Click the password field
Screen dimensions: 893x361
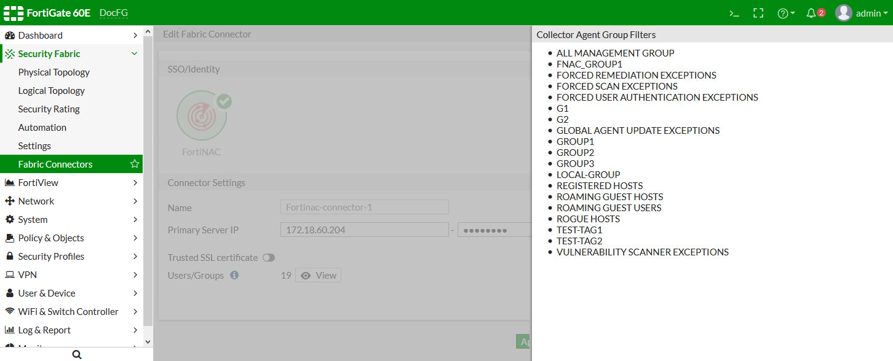494,230
